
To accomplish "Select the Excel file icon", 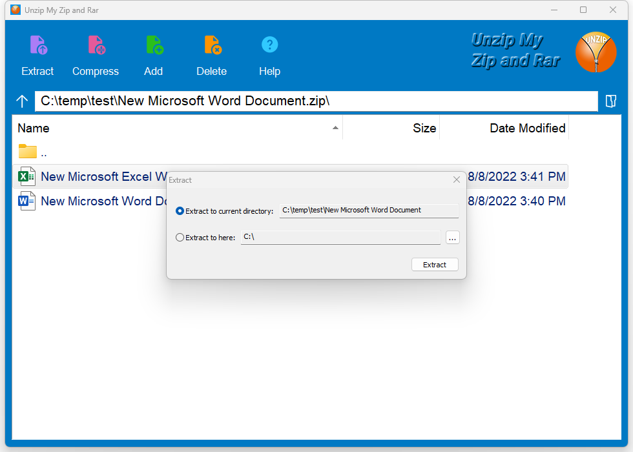I will click(x=26, y=176).
